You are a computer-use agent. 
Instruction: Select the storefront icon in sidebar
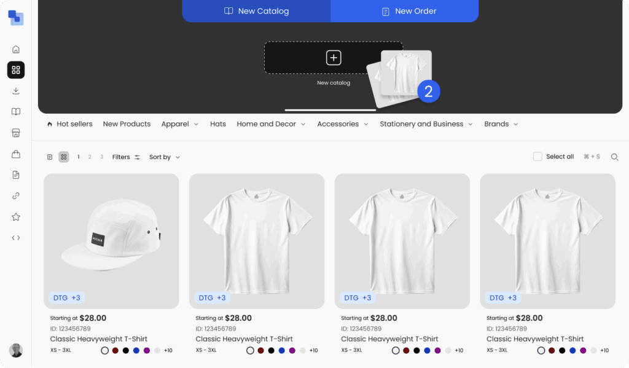(x=16, y=133)
